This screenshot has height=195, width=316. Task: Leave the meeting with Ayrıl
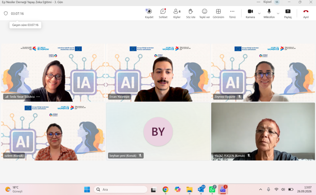306,14
